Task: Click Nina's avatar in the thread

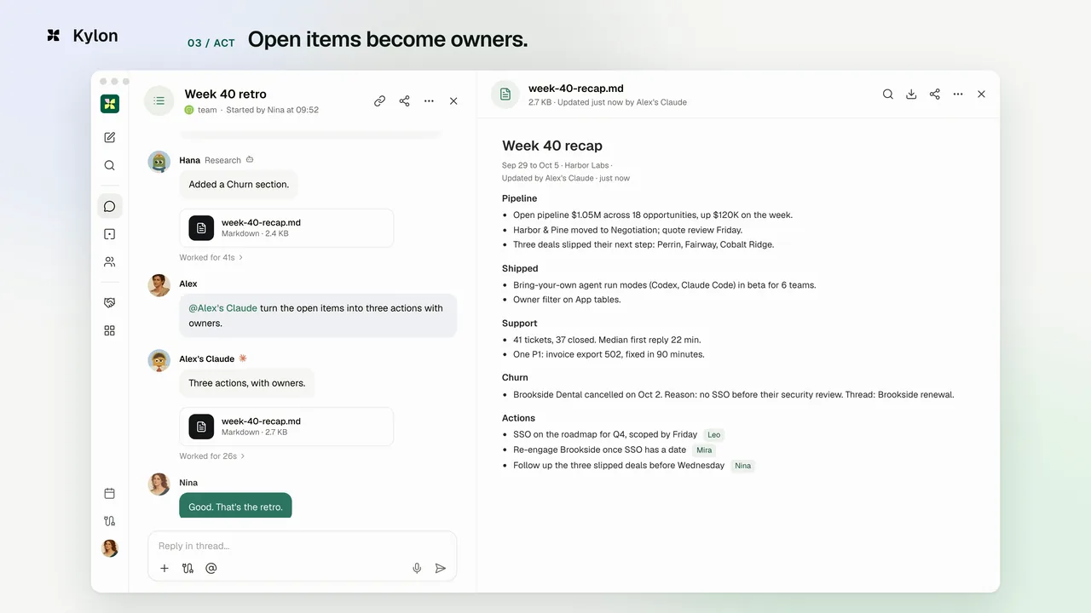Action: point(159,484)
